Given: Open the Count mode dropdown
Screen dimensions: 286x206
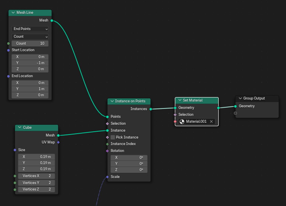Looking at the screenshot, I should [30, 37].
